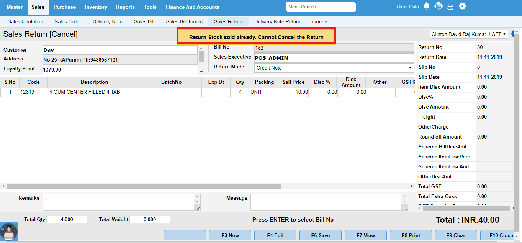
Task: Click the Sales Executive field
Action: pos(334,58)
